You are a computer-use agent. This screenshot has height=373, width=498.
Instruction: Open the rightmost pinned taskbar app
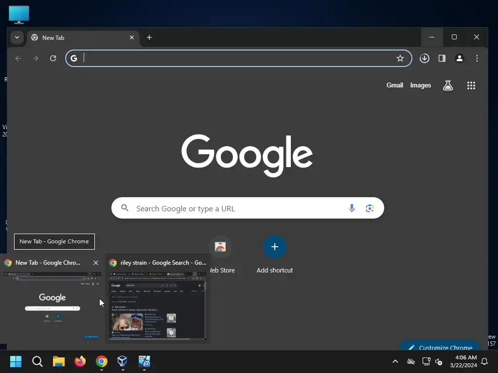pyautogui.click(x=144, y=361)
